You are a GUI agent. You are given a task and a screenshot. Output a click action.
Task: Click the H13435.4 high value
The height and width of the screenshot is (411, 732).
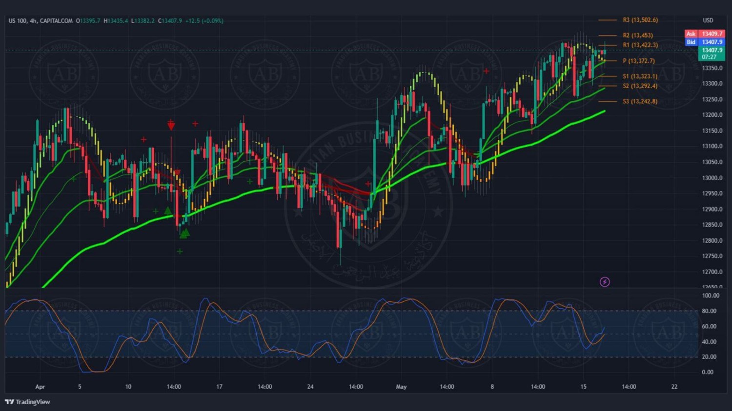116,21
